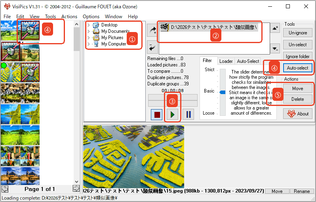
Task: Open the Window menu
Action: pos(114,17)
